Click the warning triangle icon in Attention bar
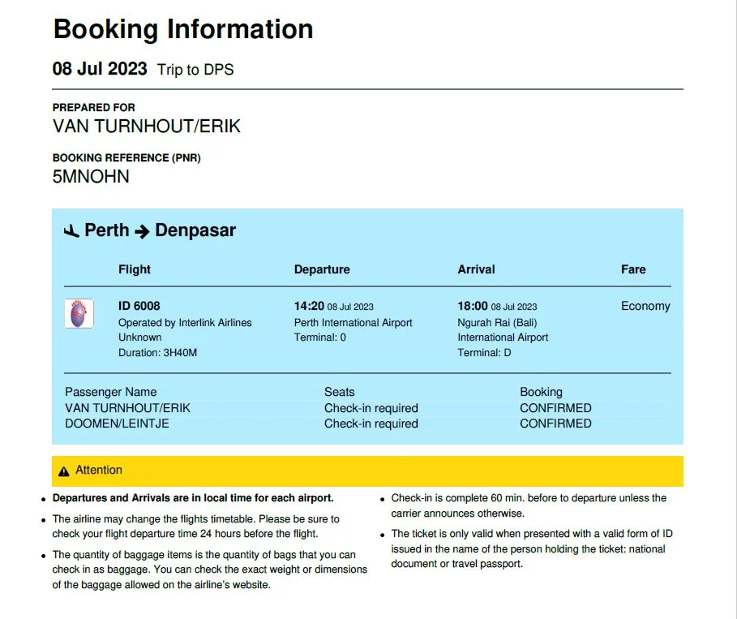Screen dimensions: 737x619 point(64,471)
